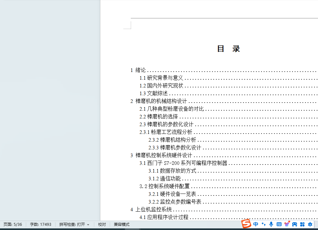Click TOC entry 3 棒磨机控制系统硬件设计
Screen dimensions: 318x230
161,155
